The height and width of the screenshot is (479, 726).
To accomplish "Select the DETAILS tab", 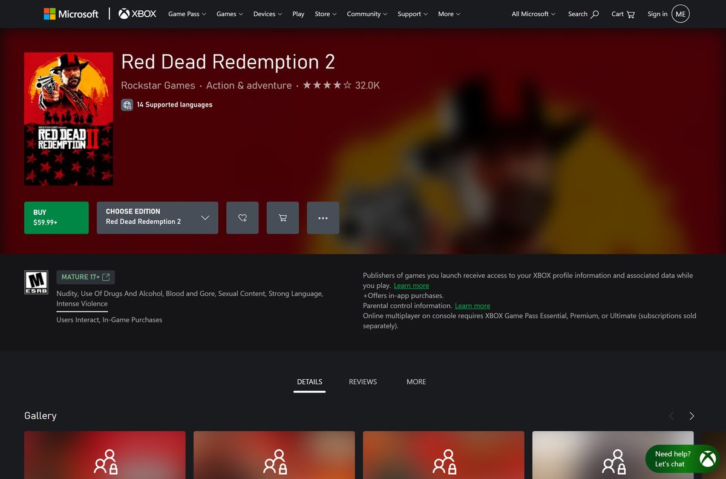I will (x=310, y=382).
